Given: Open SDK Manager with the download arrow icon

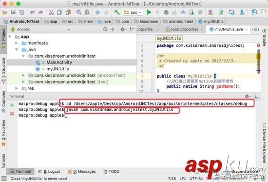Looking at the screenshot, I should click(x=242, y=12).
